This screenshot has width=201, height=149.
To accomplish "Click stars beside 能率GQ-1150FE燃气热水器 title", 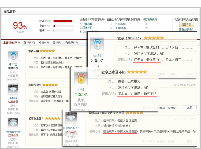I will pyautogui.click(x=134, y=113).
